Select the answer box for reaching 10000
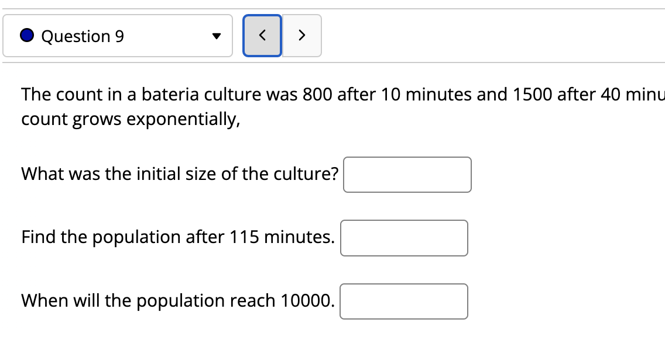This screenshot has height=340, width=665. point(403,301)
